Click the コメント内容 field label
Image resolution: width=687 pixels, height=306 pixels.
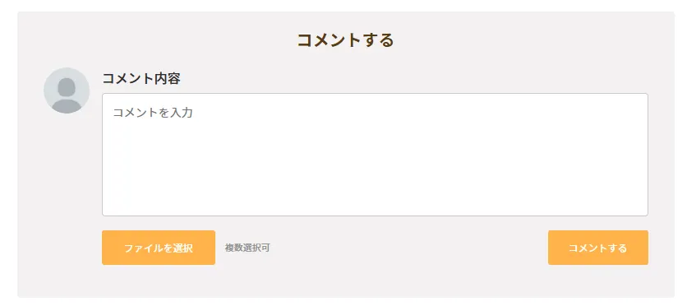141,79
